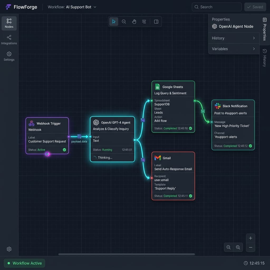270x270 pixels.
Task: Switch to the vertical Properties tab
Action: pos(265,29)
